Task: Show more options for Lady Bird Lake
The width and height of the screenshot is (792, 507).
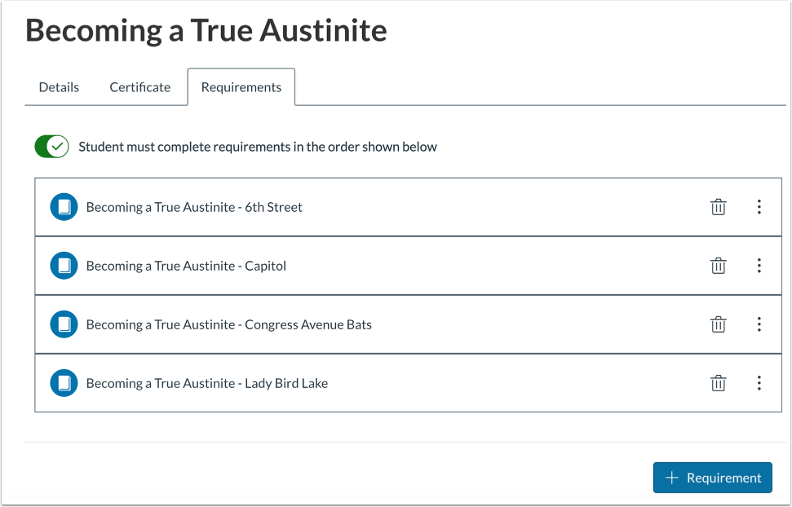Action: 759,383
